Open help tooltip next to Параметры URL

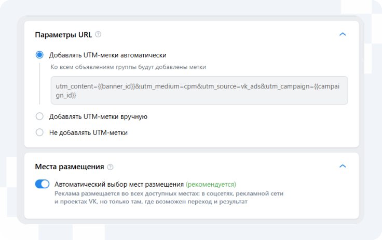(x=98, y=35)
